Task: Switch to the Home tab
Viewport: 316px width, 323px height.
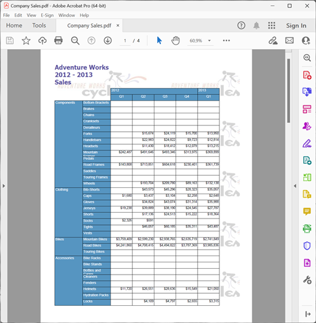Action: 14,25
